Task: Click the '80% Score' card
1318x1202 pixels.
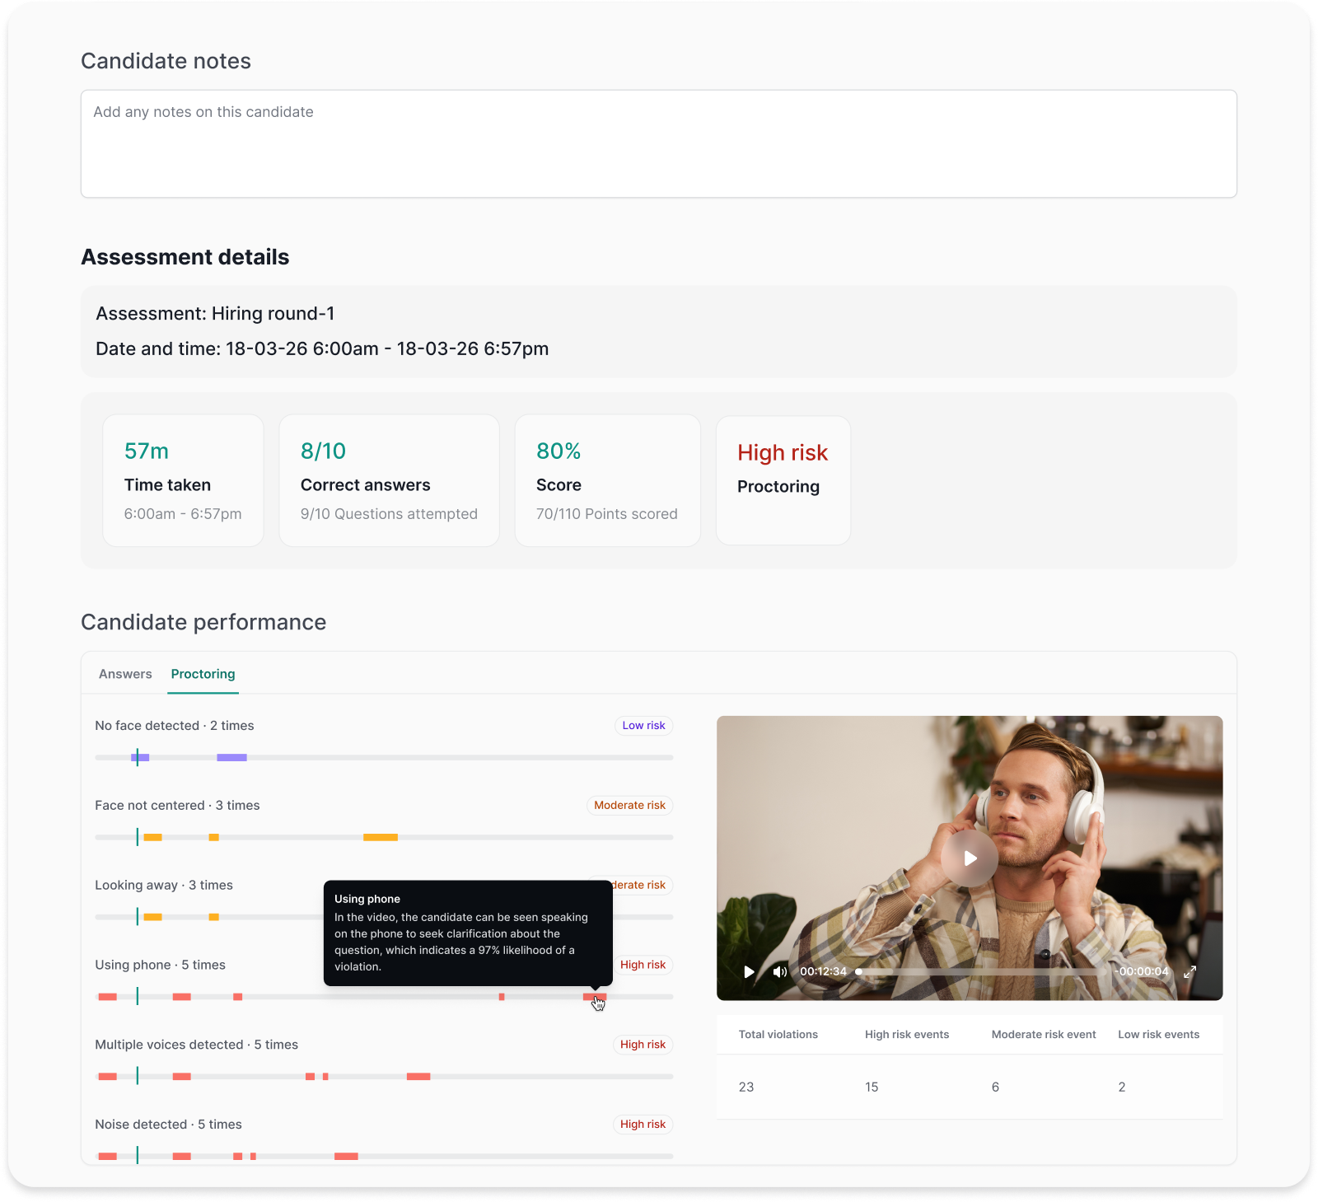Action: [607, 479]
